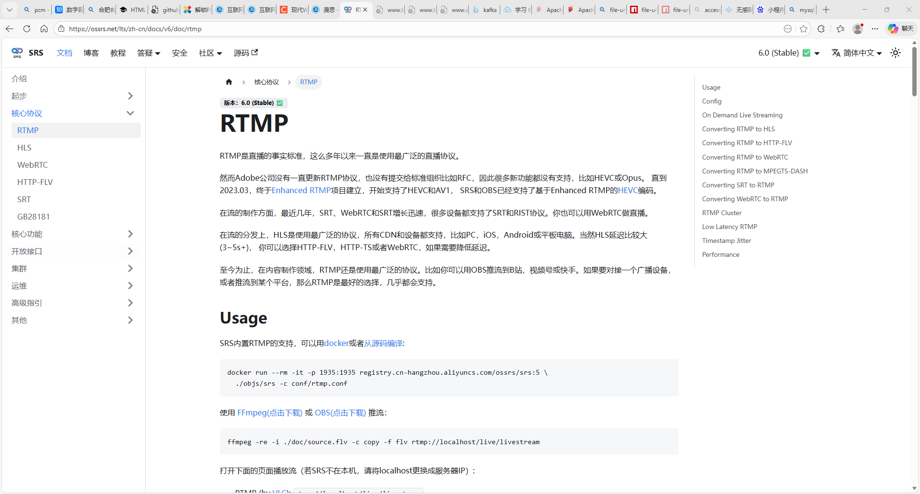Expand 开放接口 sidebar section chevron
The width and height of the screenshot is (920, 494).
point(130,251)
